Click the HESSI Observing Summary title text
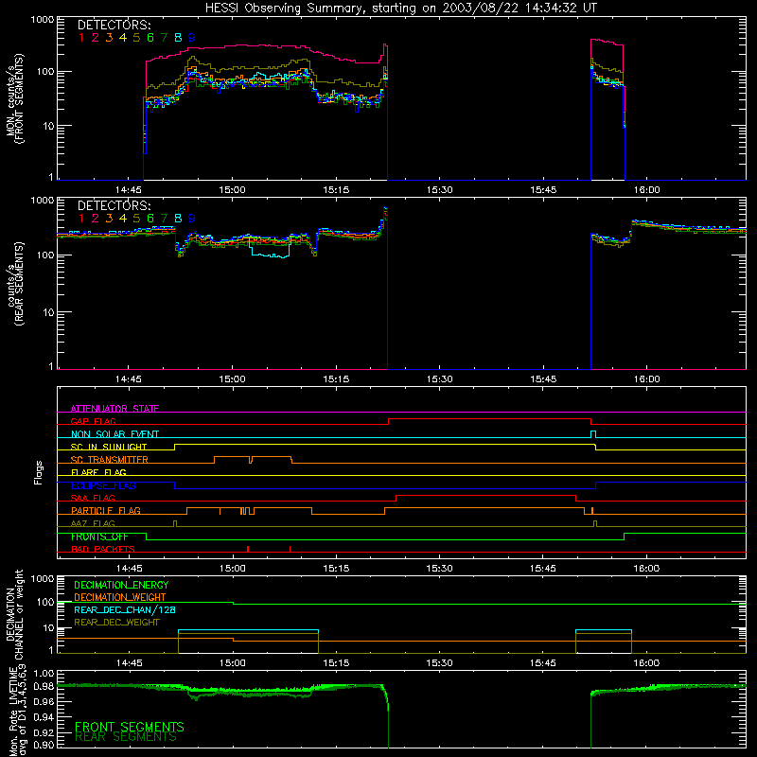Screen dimensions: 757x757 (x=400, y=9)
